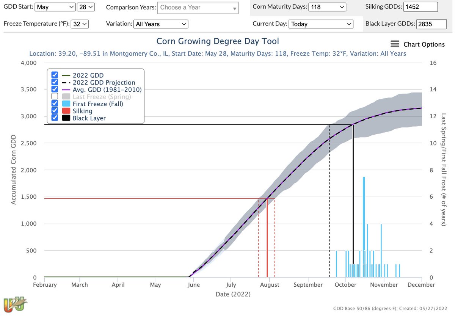Click the August x-axis label

pyautogui.click(x=270, y=285)
